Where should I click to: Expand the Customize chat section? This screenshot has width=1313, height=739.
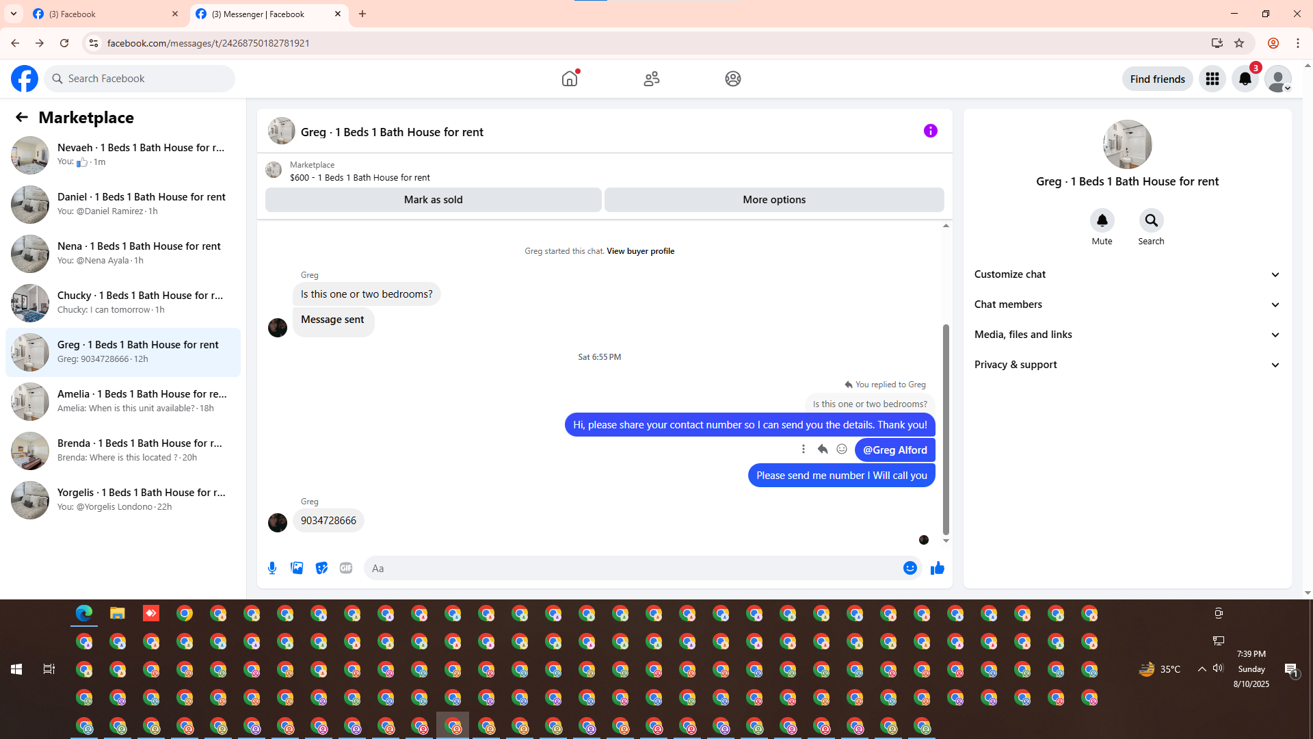pos(1127,274)
